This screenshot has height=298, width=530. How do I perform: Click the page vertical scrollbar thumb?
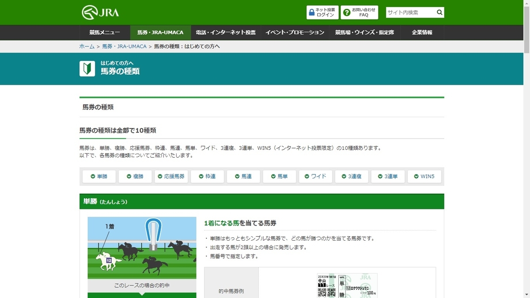(526, 31)
